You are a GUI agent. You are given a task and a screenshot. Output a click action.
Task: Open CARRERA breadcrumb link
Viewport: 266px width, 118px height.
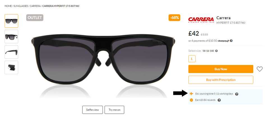[35, 6]
